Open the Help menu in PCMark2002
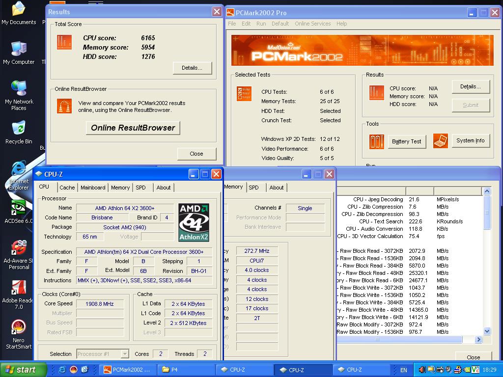The height and width of the screenshot is (377, 503). [x=342, y=24]
